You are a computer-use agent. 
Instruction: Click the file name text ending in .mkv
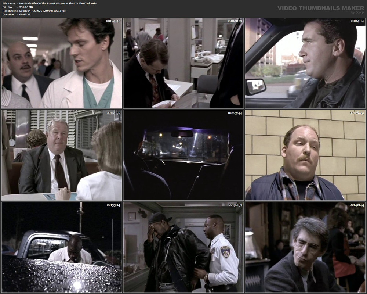click(58, 4)
